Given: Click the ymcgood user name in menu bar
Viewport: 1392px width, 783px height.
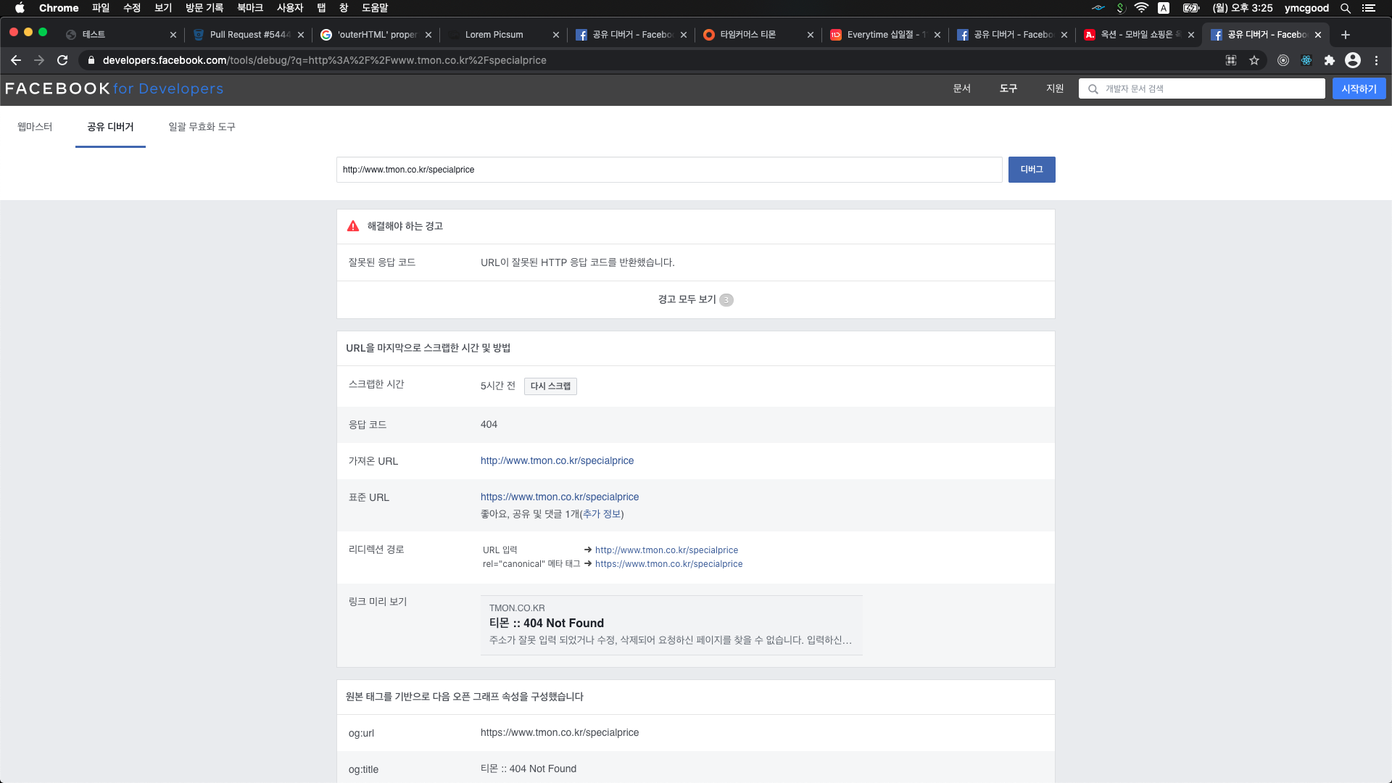Looking at the screenshot, I should tap(1306, 8).
